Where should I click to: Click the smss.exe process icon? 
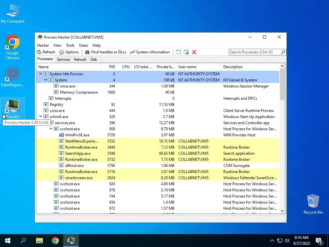click(56, 86)
